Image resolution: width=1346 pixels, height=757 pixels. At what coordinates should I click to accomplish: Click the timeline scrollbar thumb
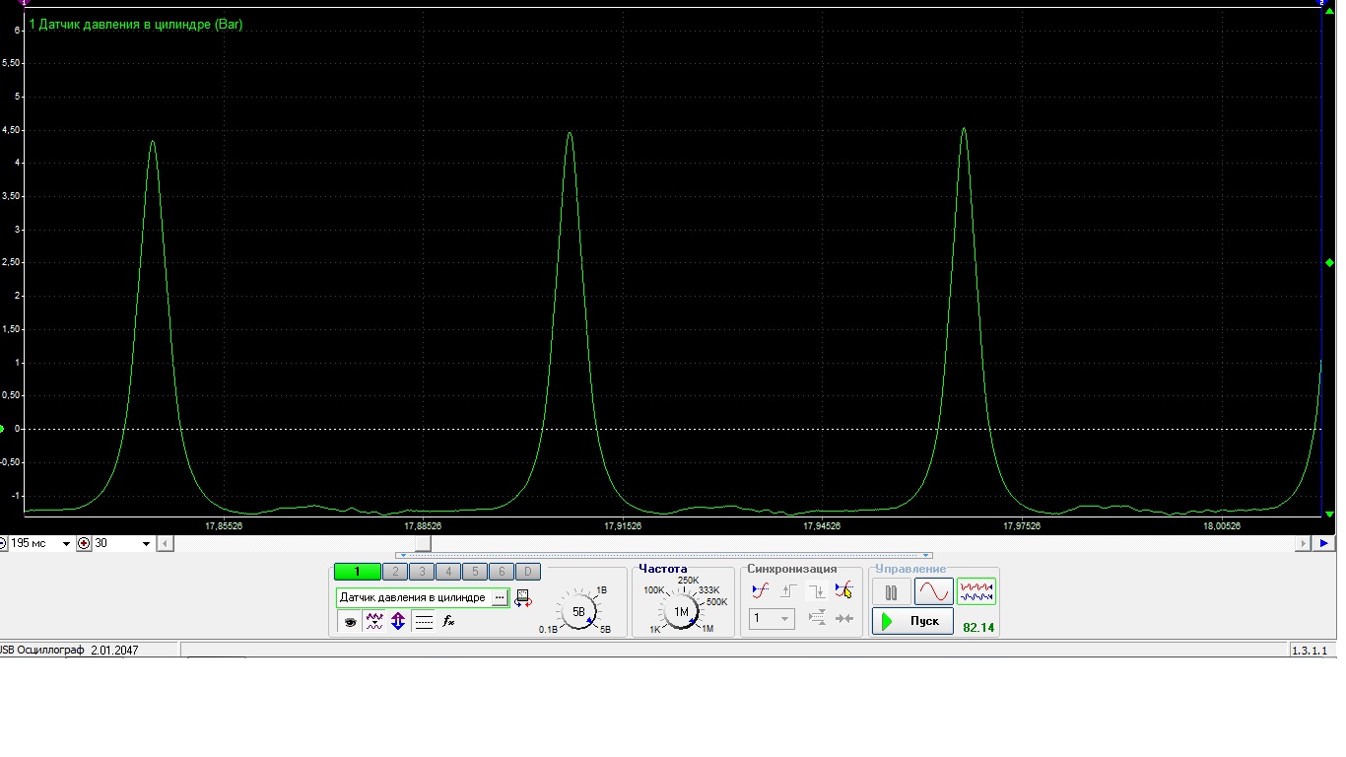click(423, 543)
